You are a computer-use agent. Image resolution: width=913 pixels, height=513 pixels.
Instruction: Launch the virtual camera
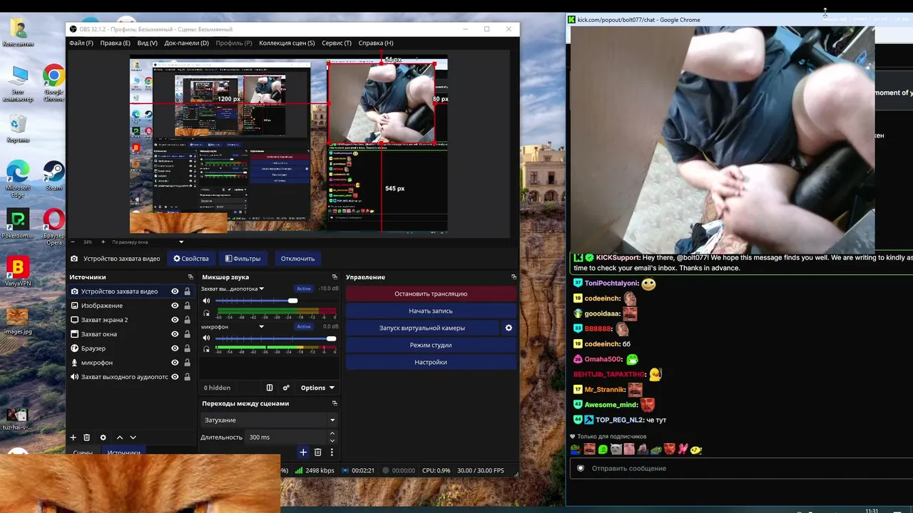[422, 328]
